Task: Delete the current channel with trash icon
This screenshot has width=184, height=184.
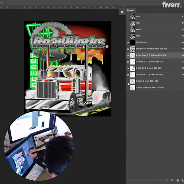Action: [183, 180]
